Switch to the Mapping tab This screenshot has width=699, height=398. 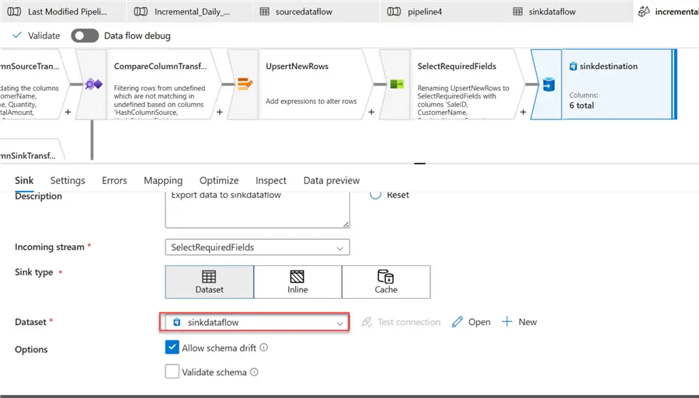click(x=163, y=181)
